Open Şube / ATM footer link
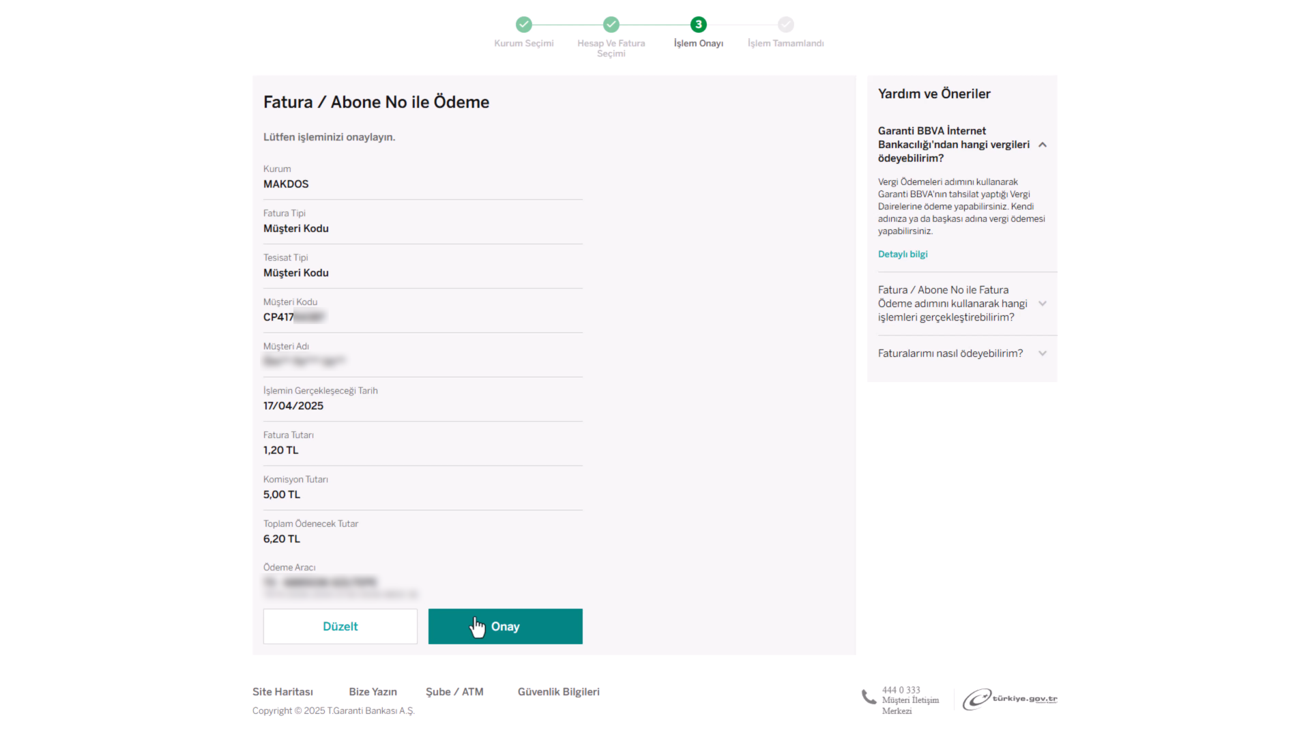 click(x=454, y=692)
